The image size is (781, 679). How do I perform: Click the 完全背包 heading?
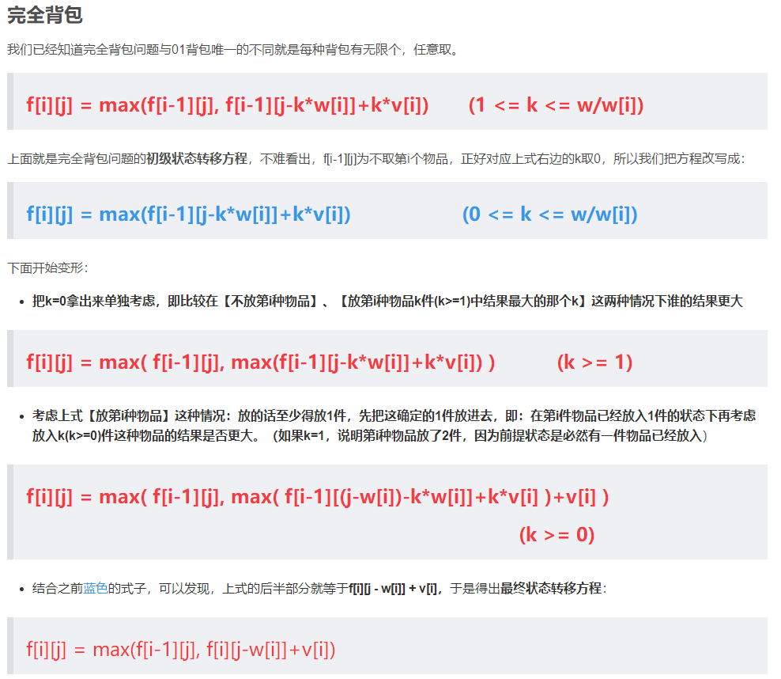tap(45, 14)
